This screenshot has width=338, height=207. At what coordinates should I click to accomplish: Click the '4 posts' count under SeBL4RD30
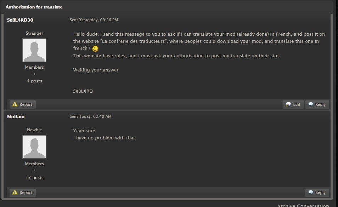pyautogui.click(x=34, y=81)
